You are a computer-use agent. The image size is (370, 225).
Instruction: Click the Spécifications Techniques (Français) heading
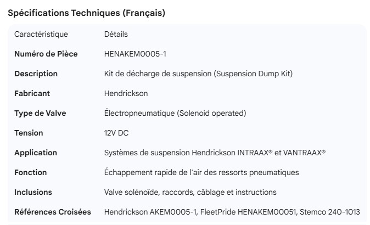pyautogui.click(x=86, y=13)
